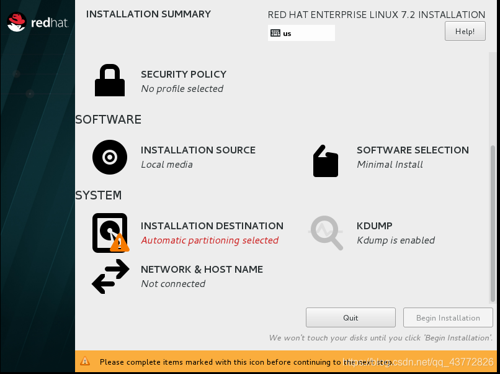Click the Begin Installation button
The image size is (500, 374).
[448, 317]
